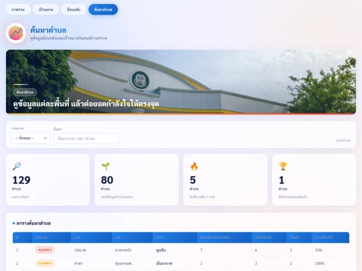Click the fire icon on 5 card
This screenshot has height=271, width=362.
pos(194,166)
